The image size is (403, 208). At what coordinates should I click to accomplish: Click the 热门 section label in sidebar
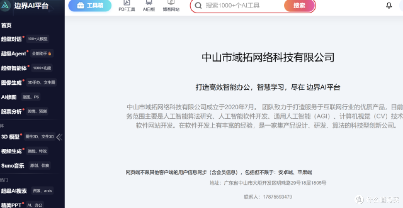point(4,180)
